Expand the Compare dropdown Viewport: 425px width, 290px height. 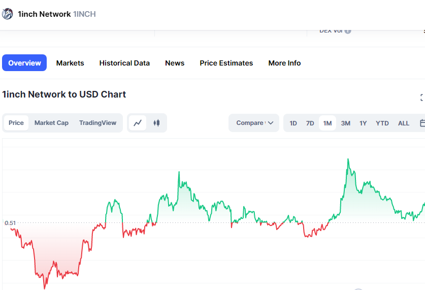[254, 123]
